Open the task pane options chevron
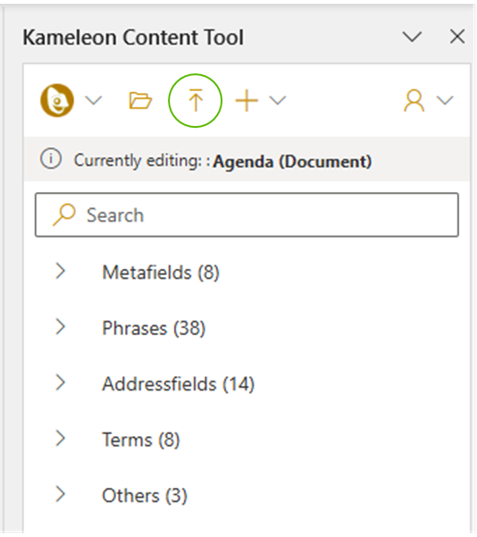477x537 pixels. click(x=412, y=37)
